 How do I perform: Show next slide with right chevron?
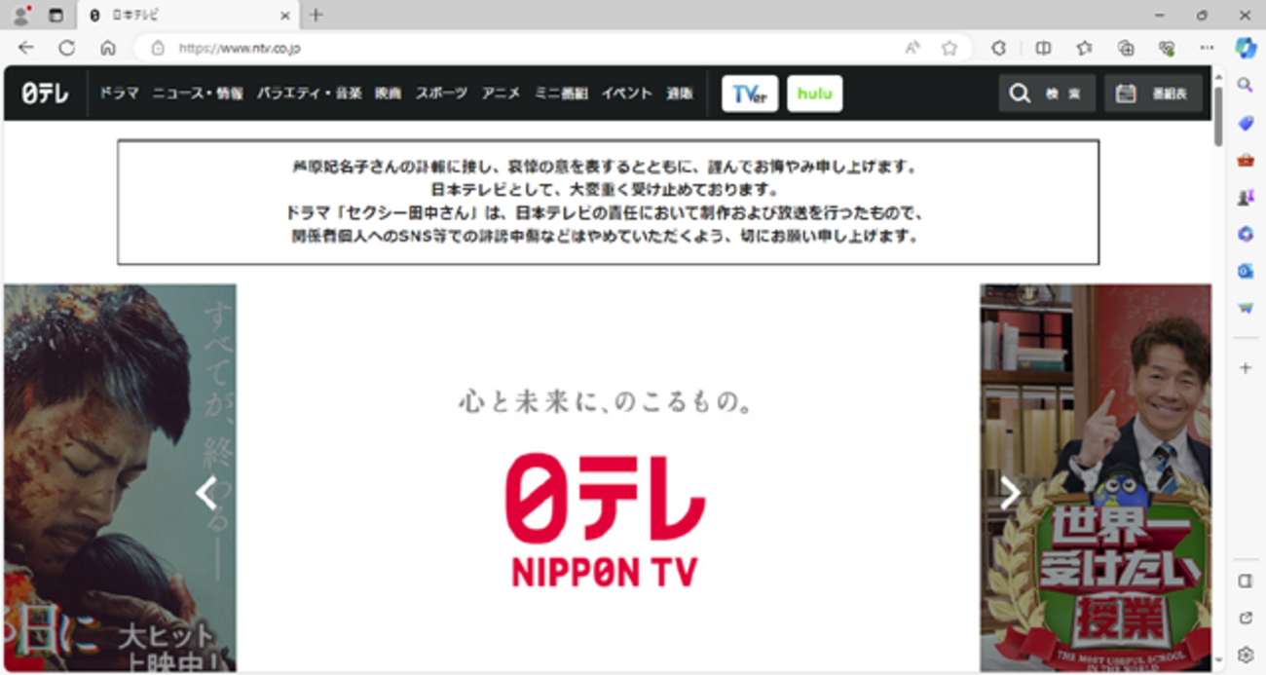[x=1011, y=494]
